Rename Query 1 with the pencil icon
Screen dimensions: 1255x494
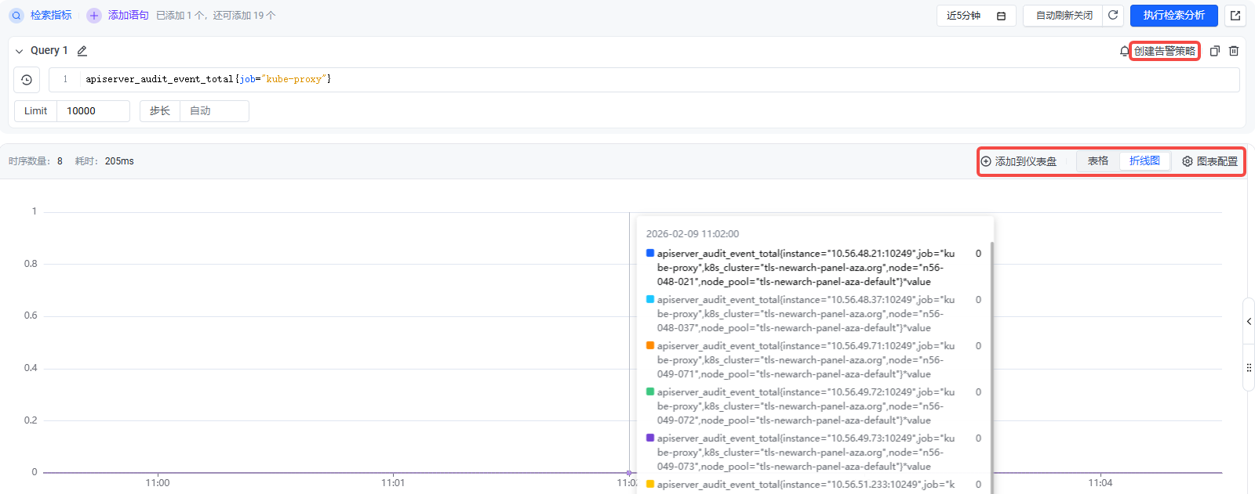(x=82, y=51)
